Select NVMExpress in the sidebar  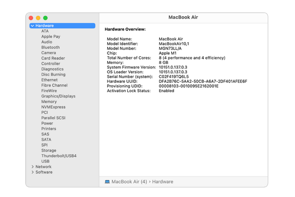click(53, 107)
